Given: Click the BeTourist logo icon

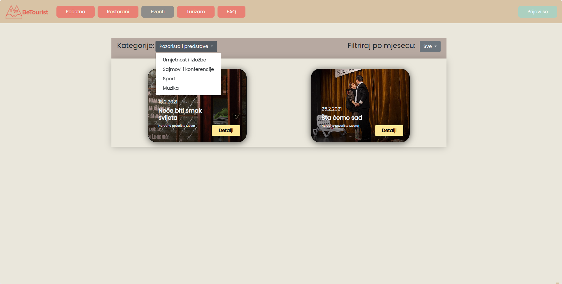Looking at the screenshot, I should (x=14, y=12).
